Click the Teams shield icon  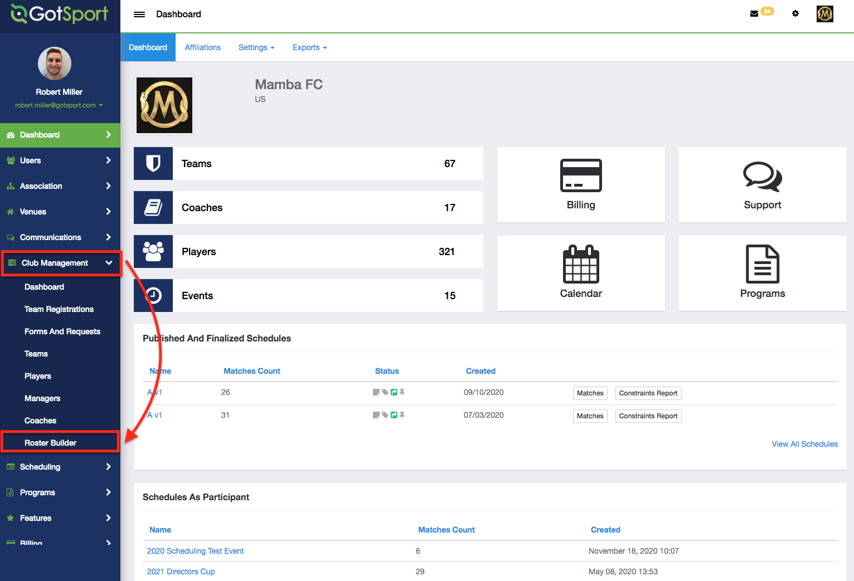pyautogui.click(x=153, y=163)
